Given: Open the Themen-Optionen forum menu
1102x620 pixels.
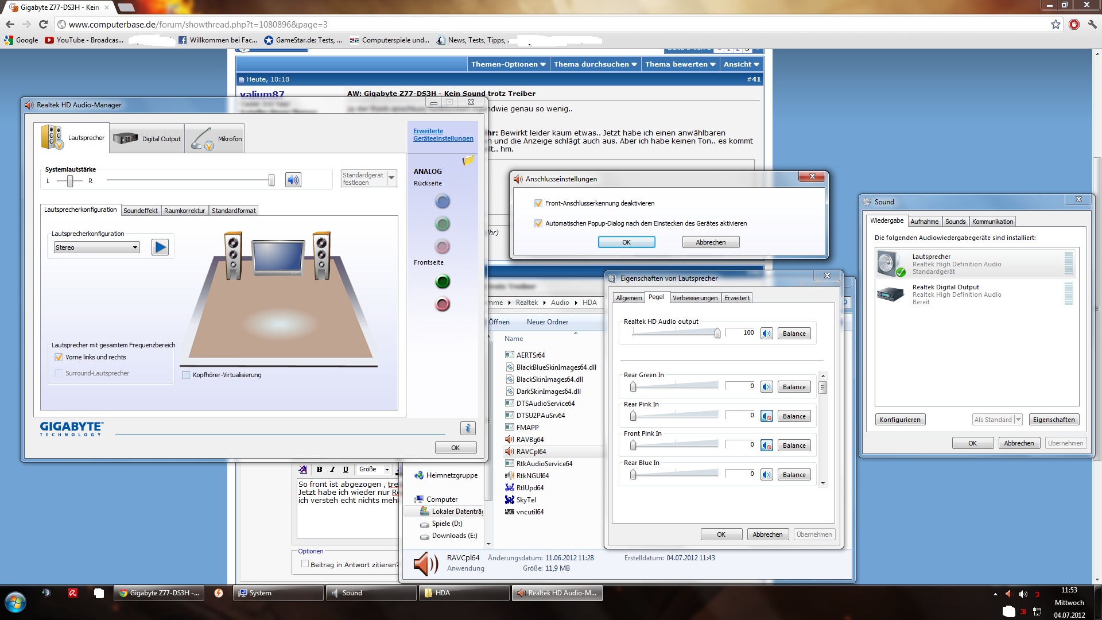Looking at the screenshot, I should pos(508,64).
